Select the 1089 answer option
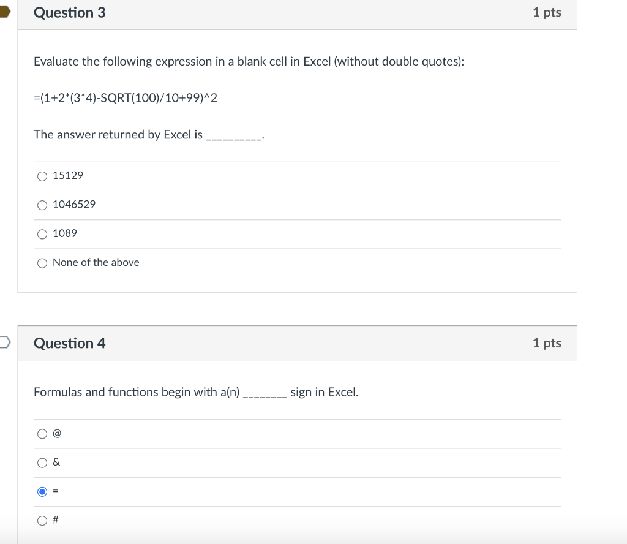Viewport: 627px width, 544px height. (x=42, y=234)
